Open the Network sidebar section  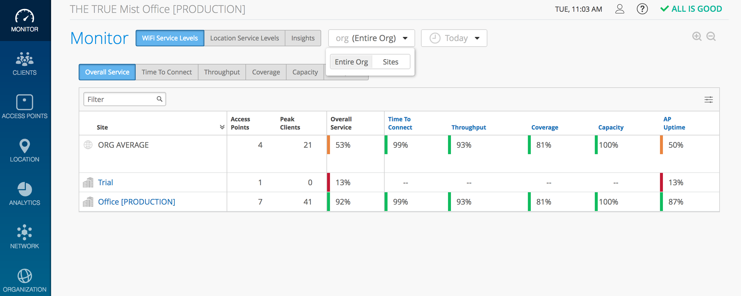(x=25, y=237)
